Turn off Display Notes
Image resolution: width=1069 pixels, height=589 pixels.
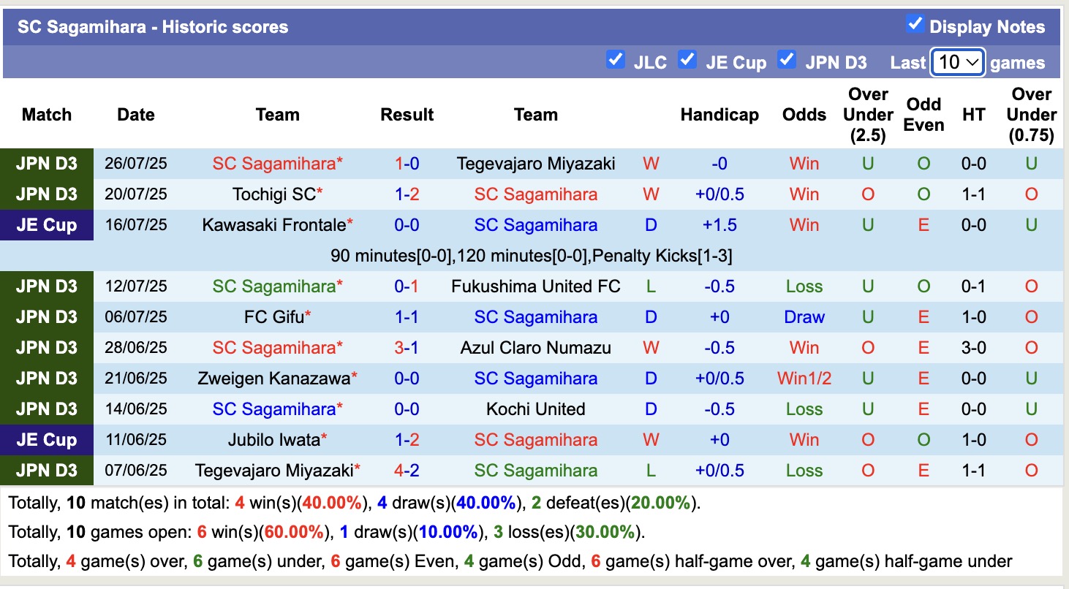click(x=915, y=23)
